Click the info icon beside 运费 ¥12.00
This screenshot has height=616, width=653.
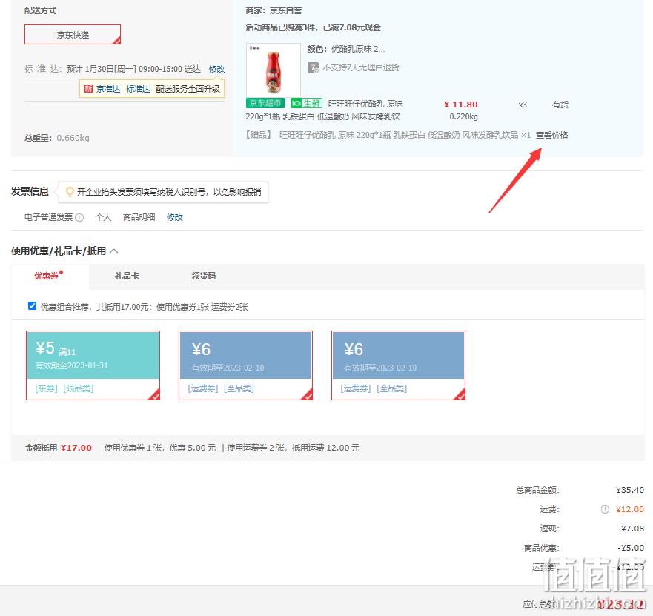coord(605,509)
